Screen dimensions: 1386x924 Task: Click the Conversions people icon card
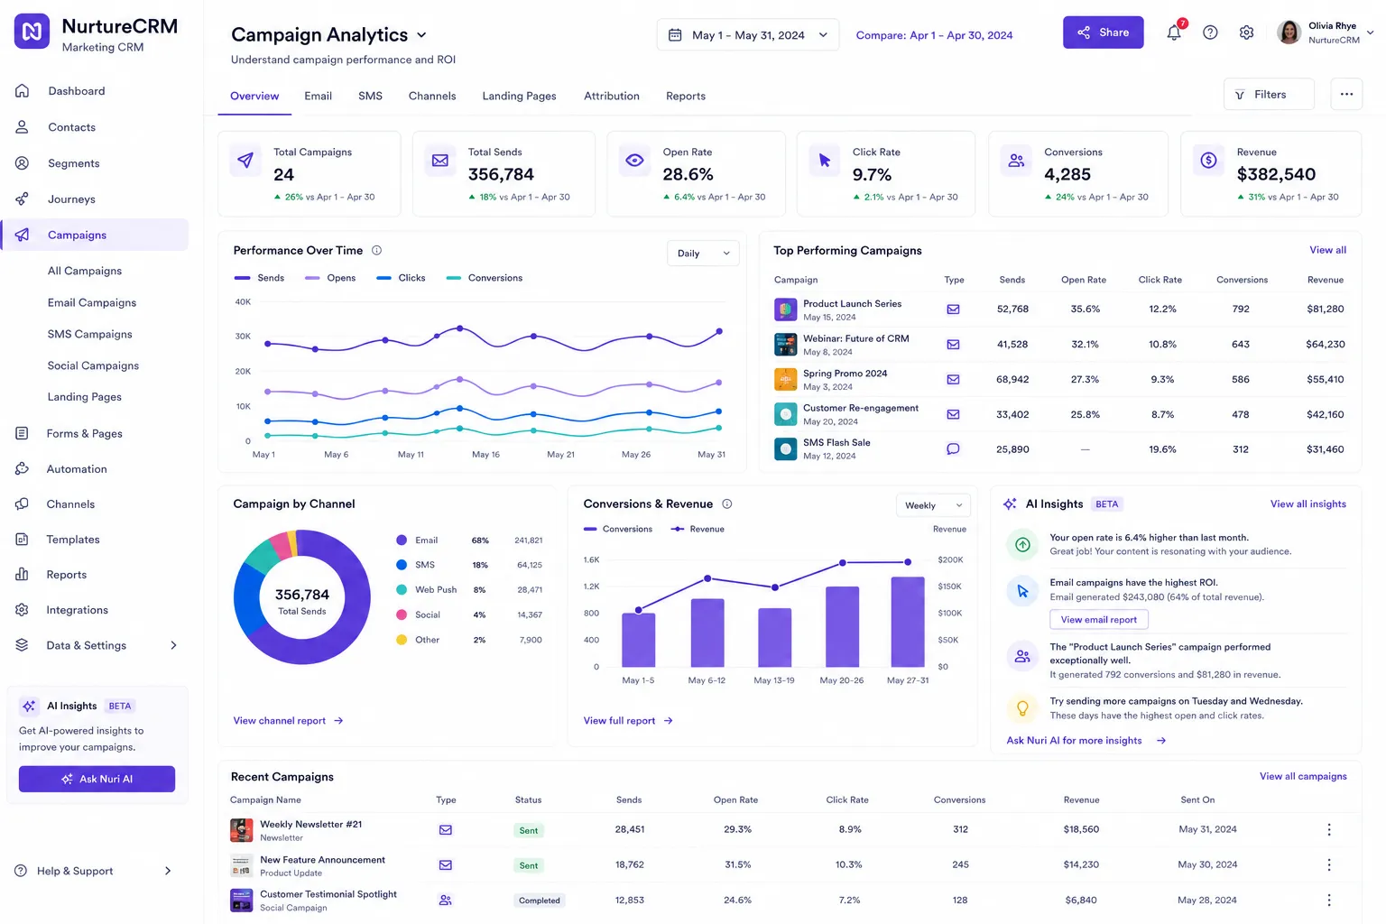click(x=1016, y=161)
